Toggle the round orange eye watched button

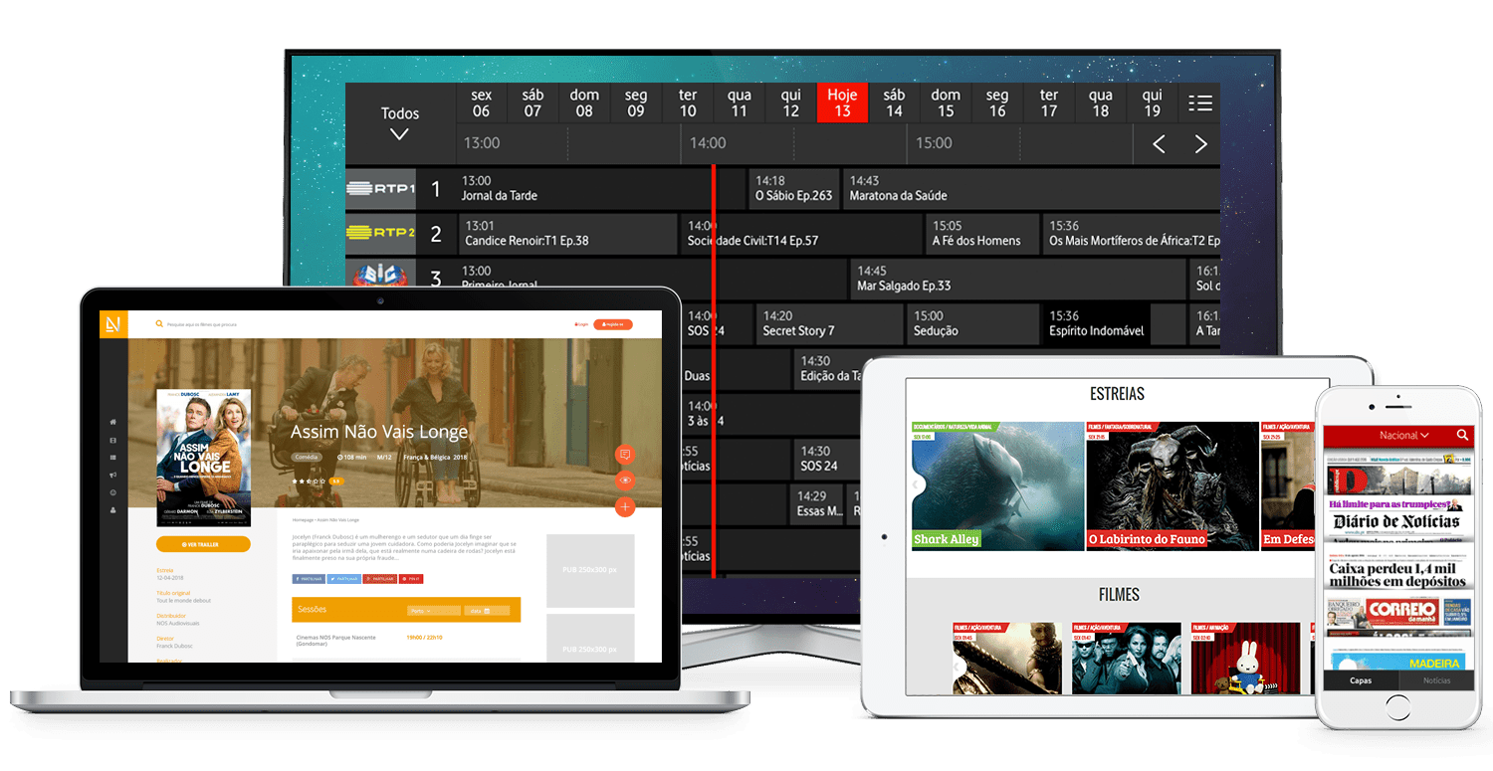click(625, 481)
